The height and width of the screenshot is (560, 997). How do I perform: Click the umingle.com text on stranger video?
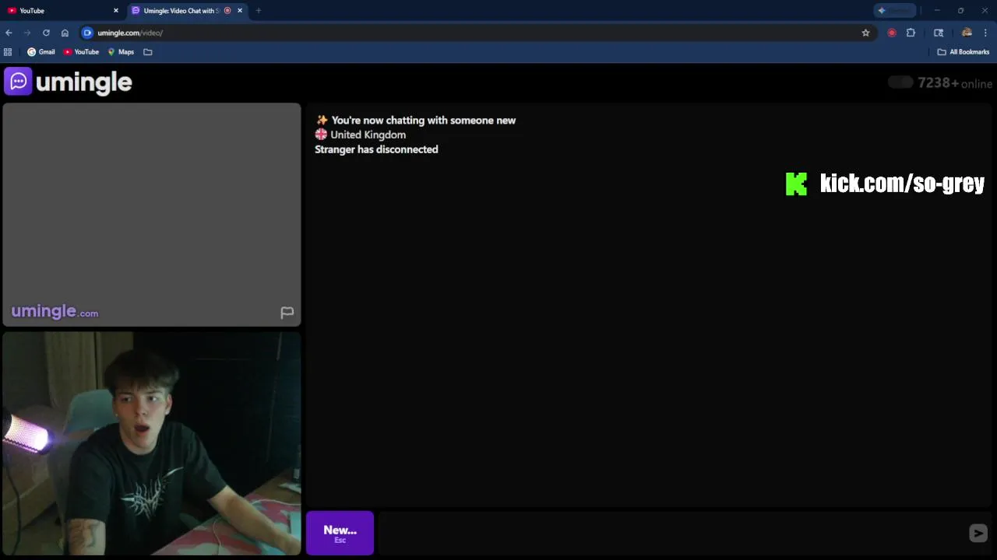[55, 312]
